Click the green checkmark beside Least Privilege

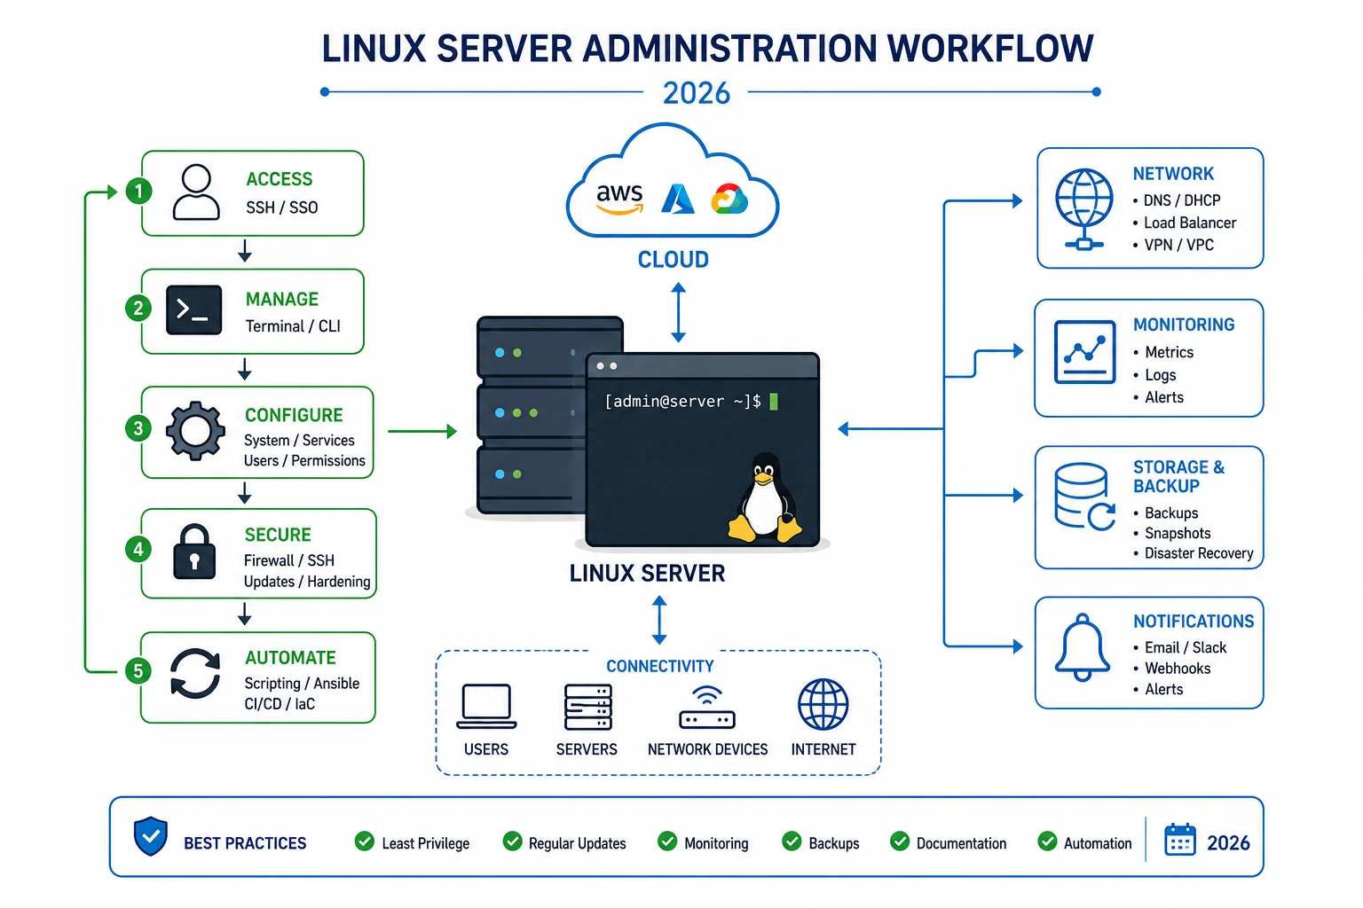pyautogui.click(x=364, y=841)
